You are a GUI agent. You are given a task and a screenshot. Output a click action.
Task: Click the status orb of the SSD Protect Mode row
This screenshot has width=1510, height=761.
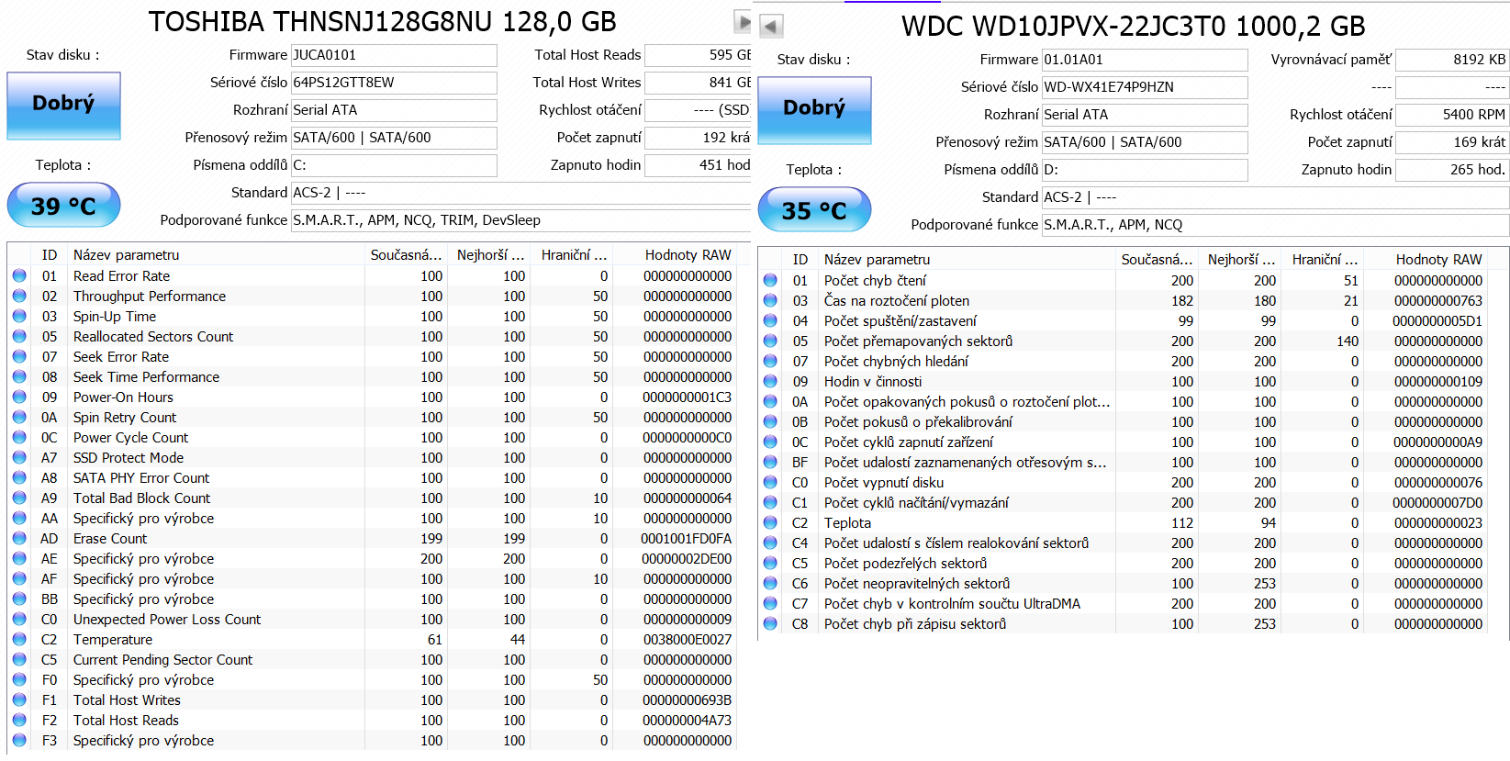coord(19,457)
